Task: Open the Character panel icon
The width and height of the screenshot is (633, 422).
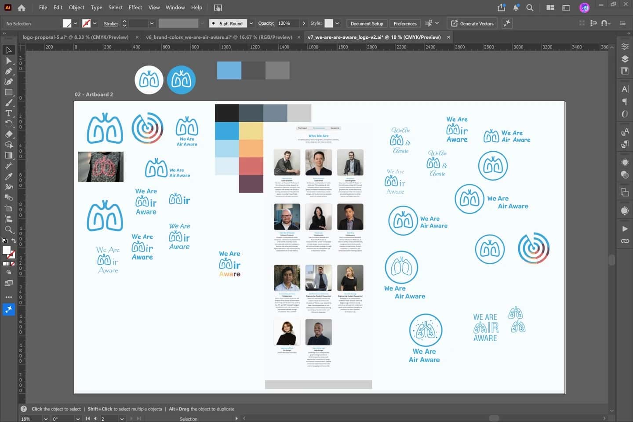Action: point(625,89)
